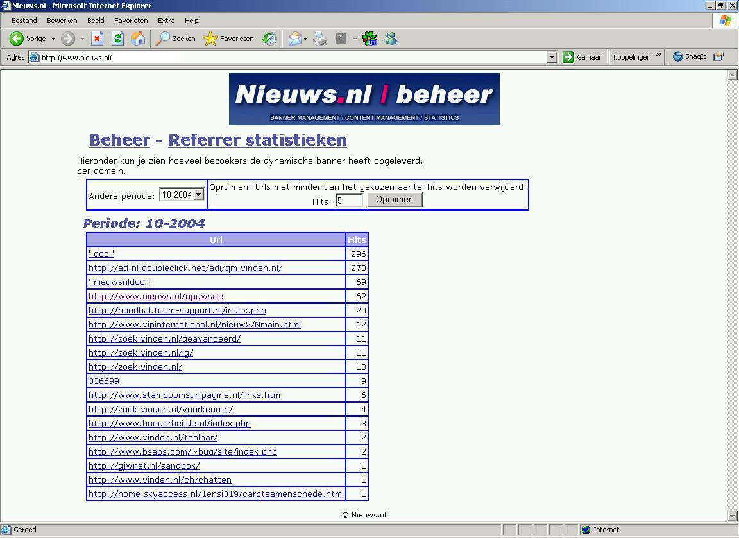Print page with printer icon

coord(320,39)
